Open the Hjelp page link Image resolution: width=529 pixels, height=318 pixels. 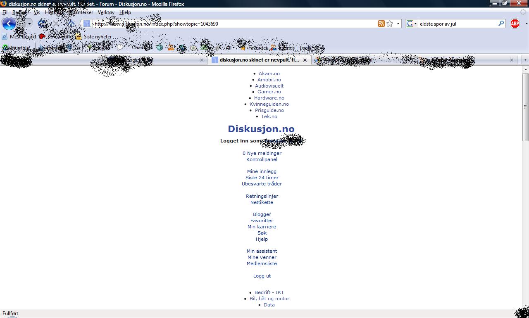tap(262, 239)
